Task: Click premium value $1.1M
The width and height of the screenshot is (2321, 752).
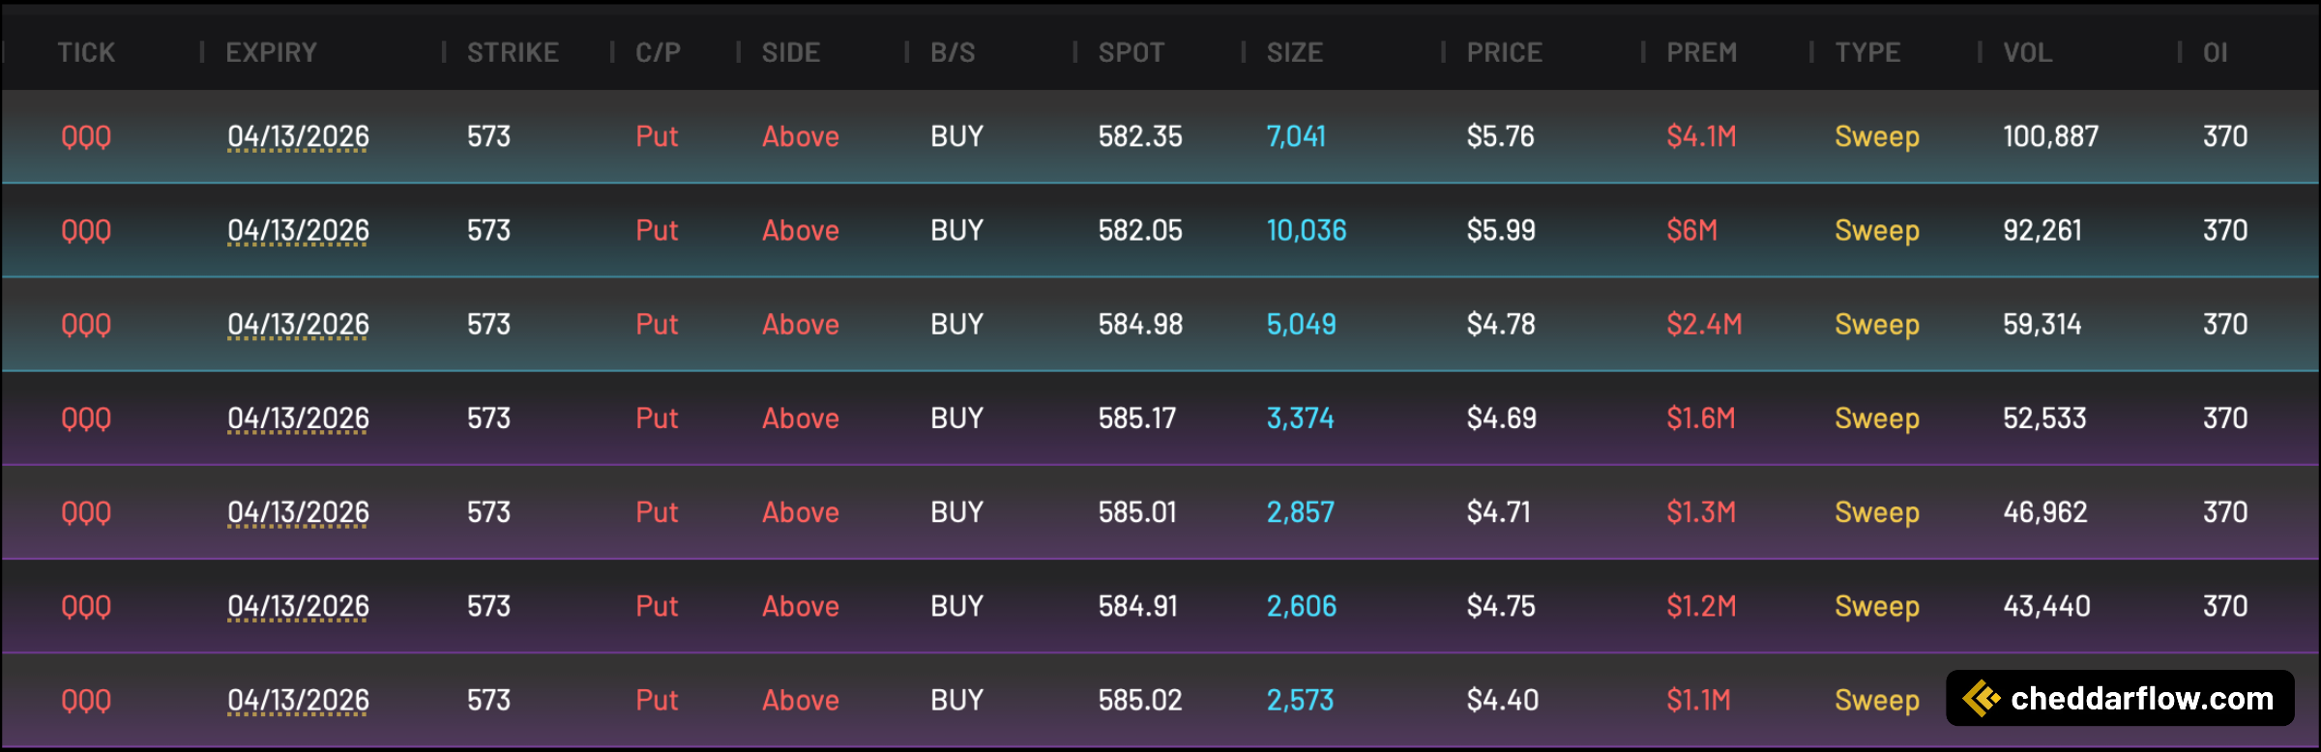Action: tap(1698, 700)
